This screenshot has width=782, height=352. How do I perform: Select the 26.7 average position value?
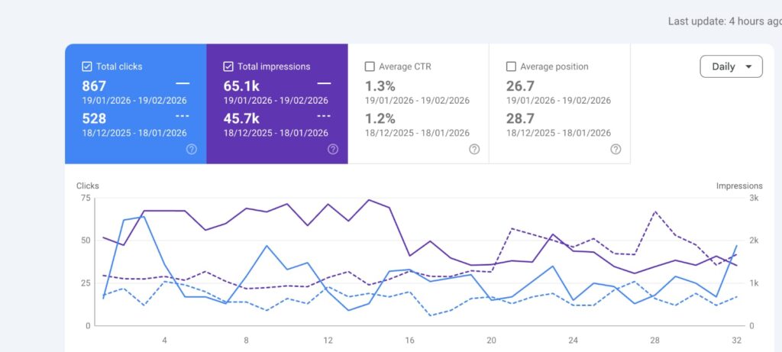tap(520, 86)
